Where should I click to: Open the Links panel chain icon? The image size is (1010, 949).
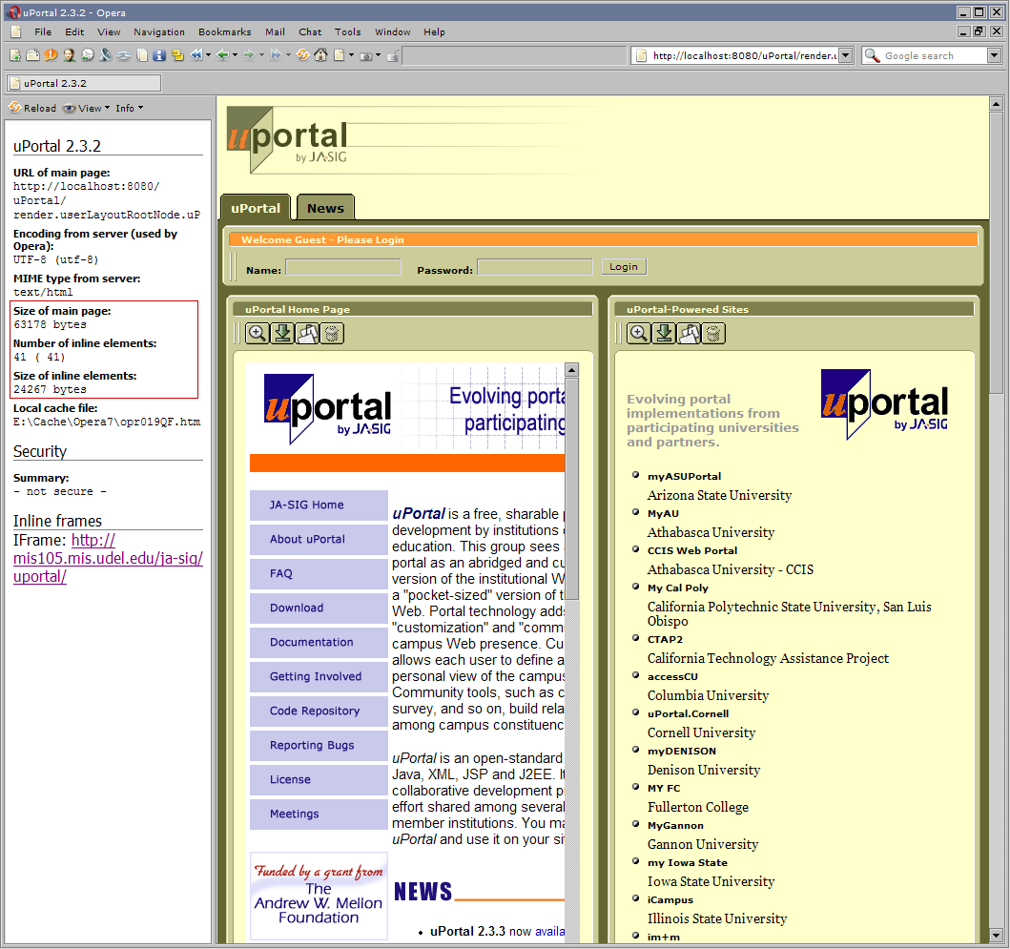[x=124, y=55]
